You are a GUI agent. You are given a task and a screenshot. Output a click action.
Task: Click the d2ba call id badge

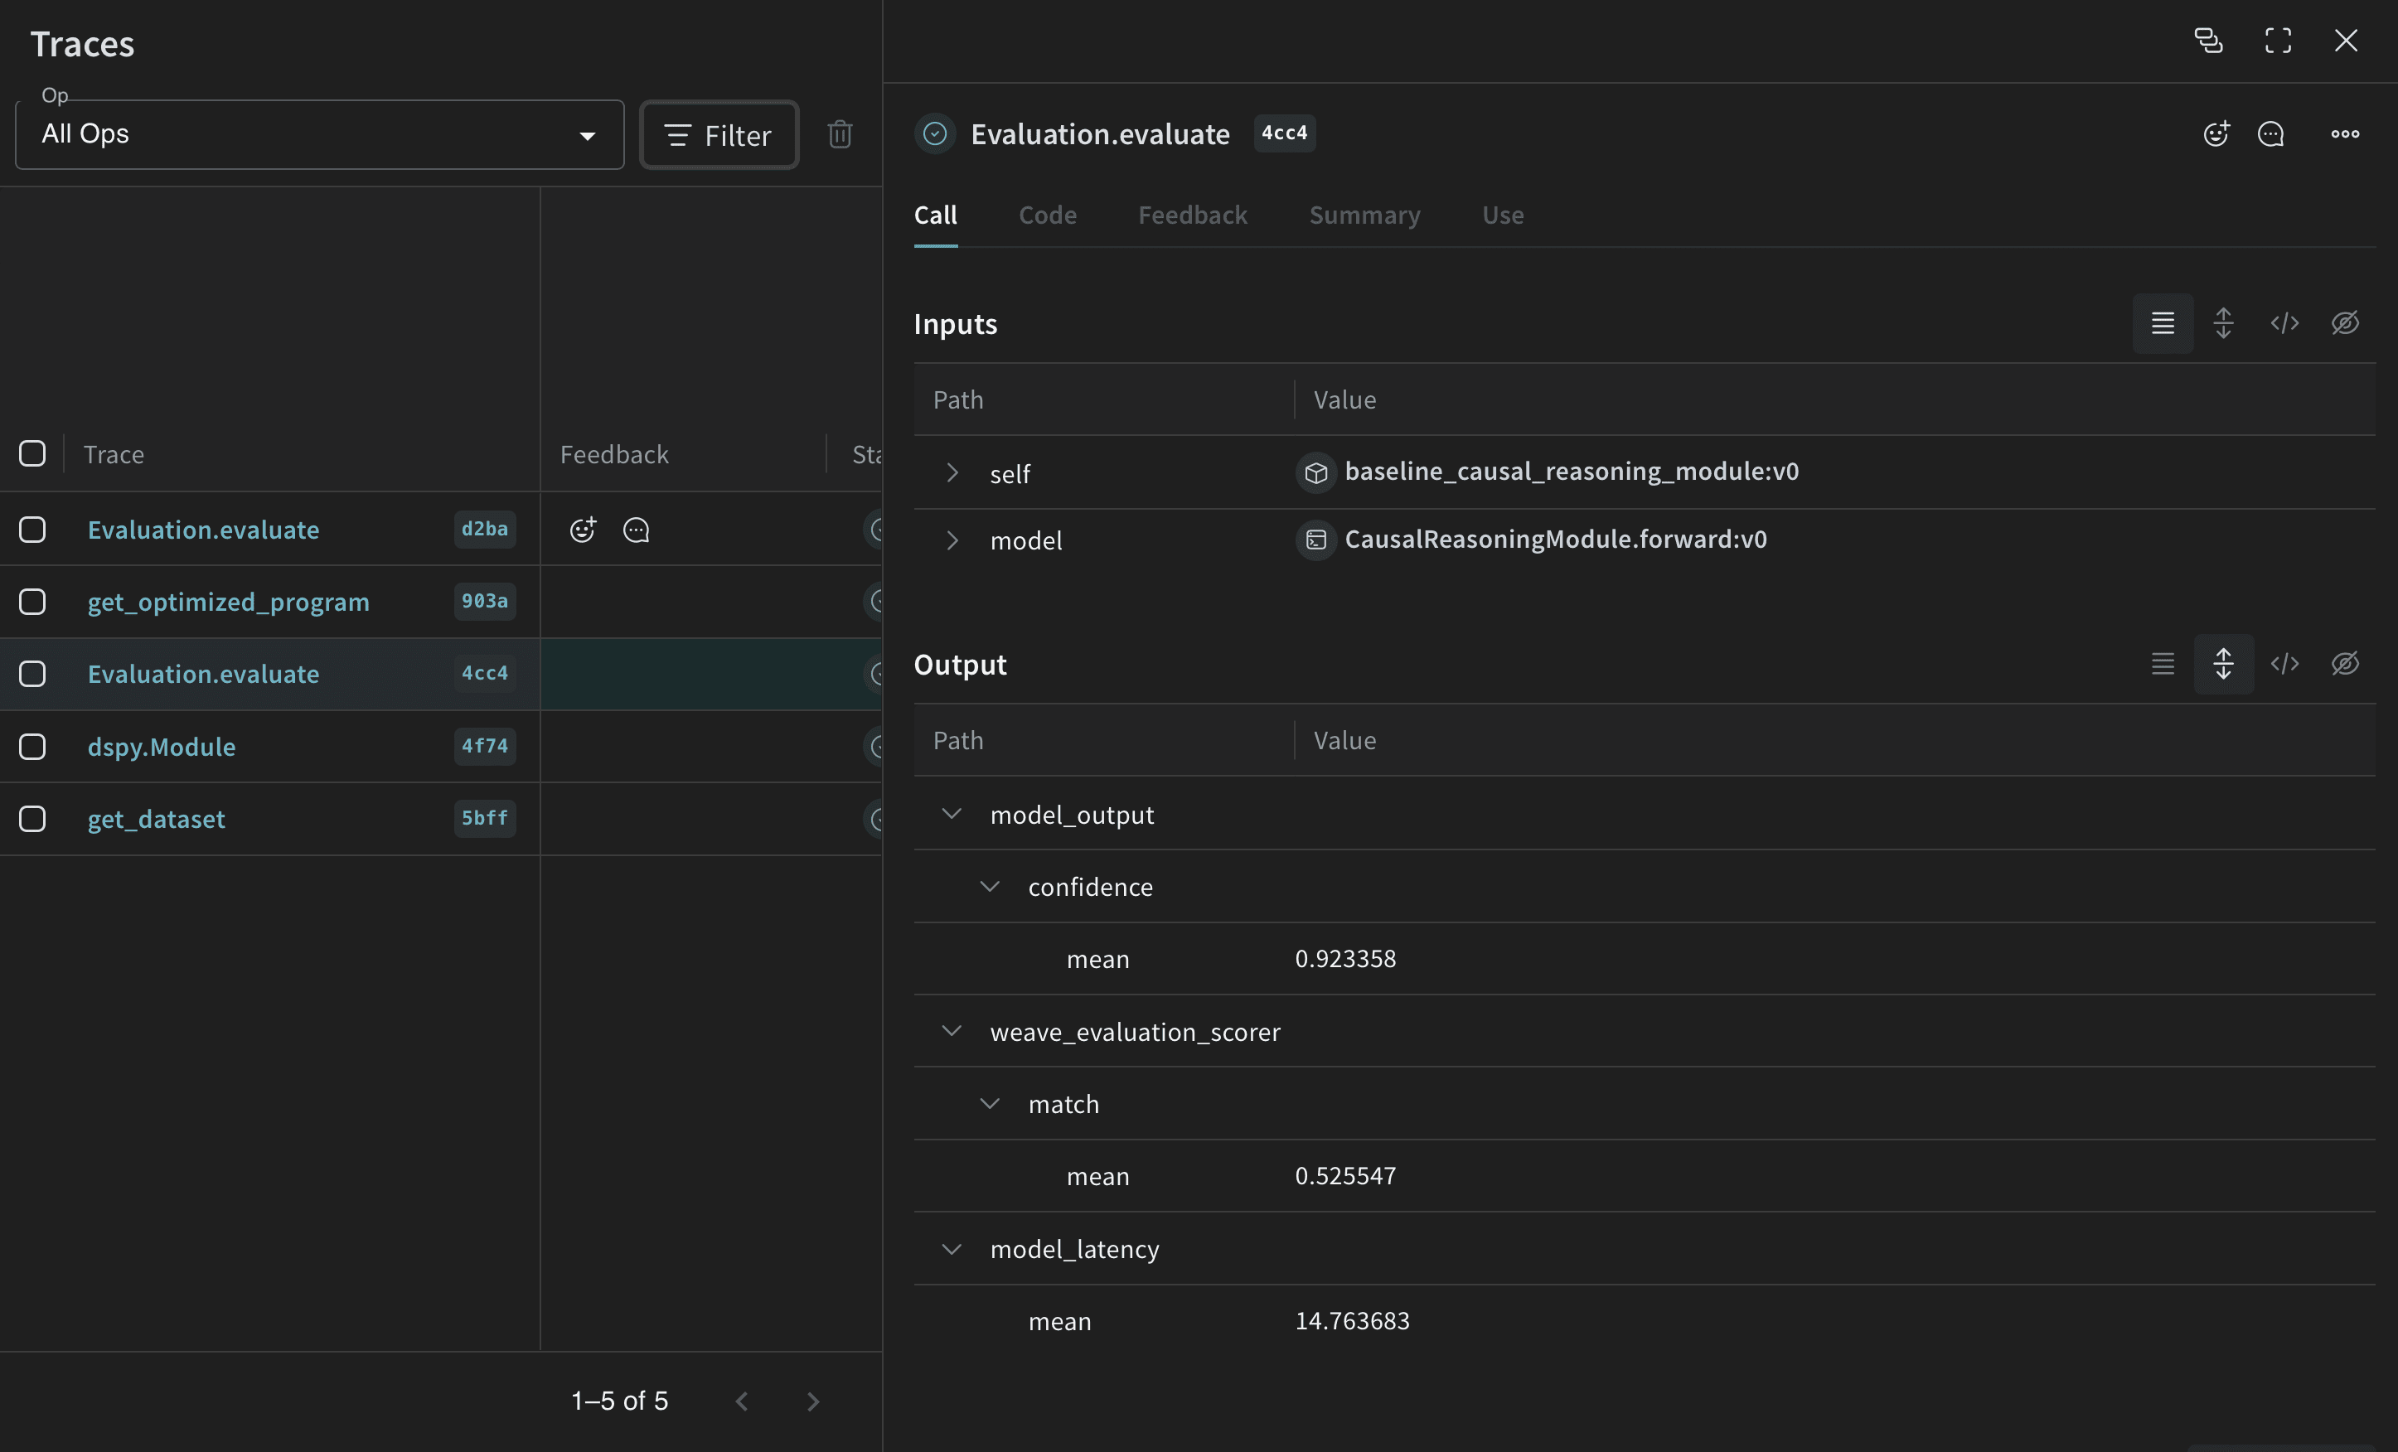pyautogui.click(x=485, y=530)
